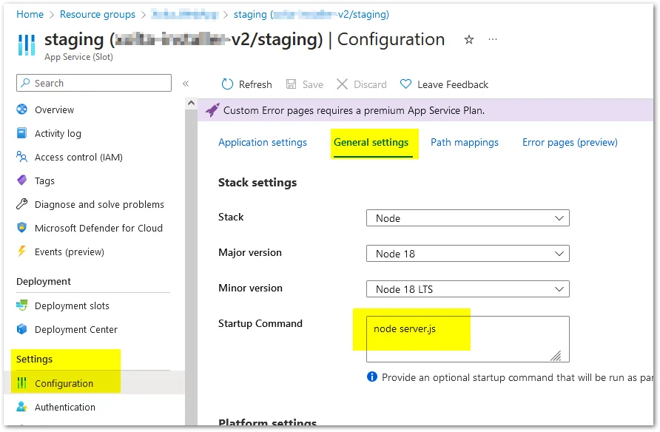The height and width of the screenshot is (432, 660).
Task: Click the Custom Error pages premium banner text
Action: (354, 110)
